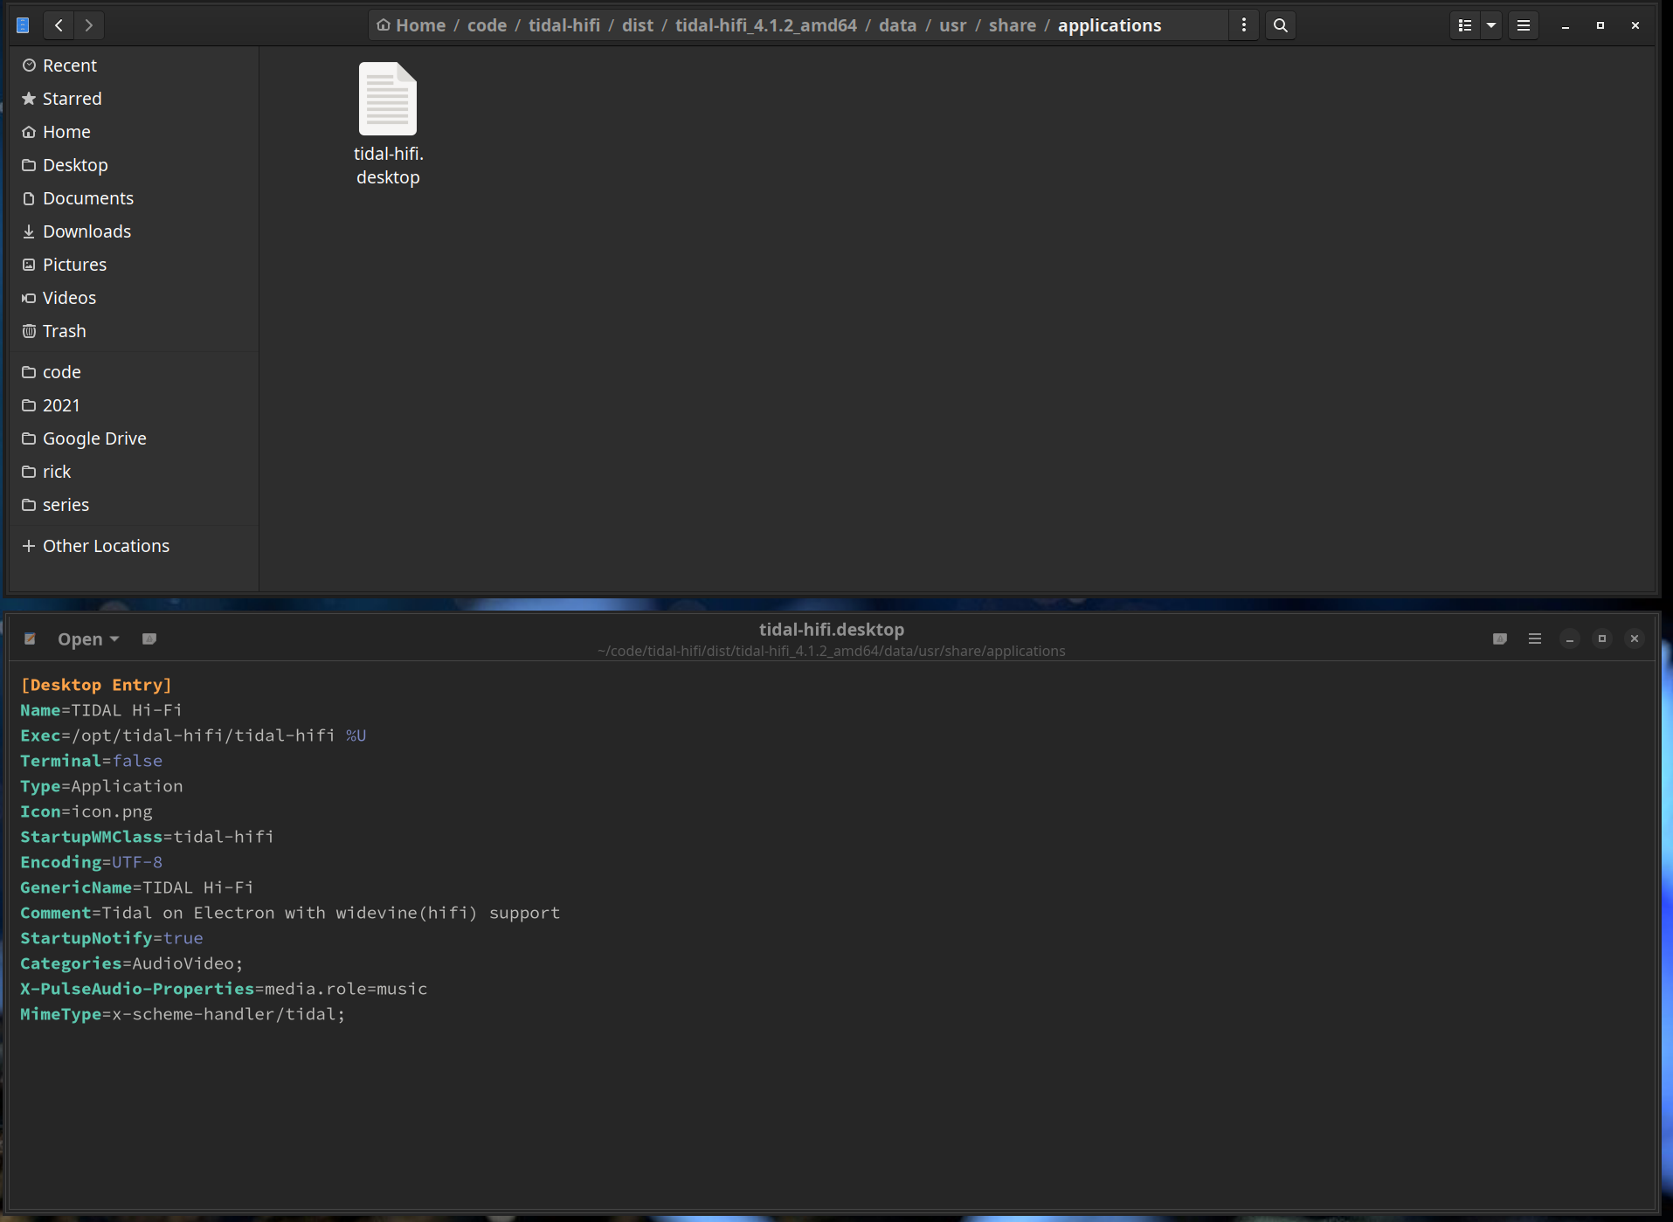The width and height of the screenshot is (1673, 1222).
Task: Open Google Drive from the sidebar
Action: pos(94,438)
